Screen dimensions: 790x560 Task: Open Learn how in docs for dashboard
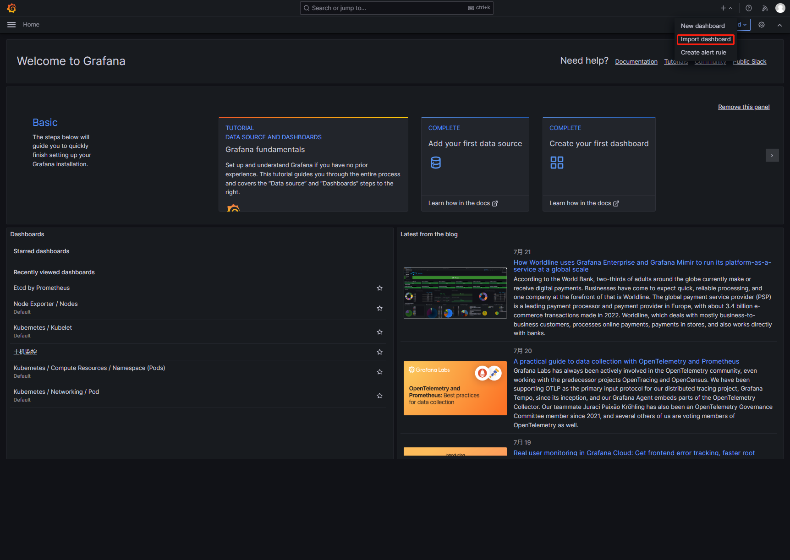pos(584,203)
